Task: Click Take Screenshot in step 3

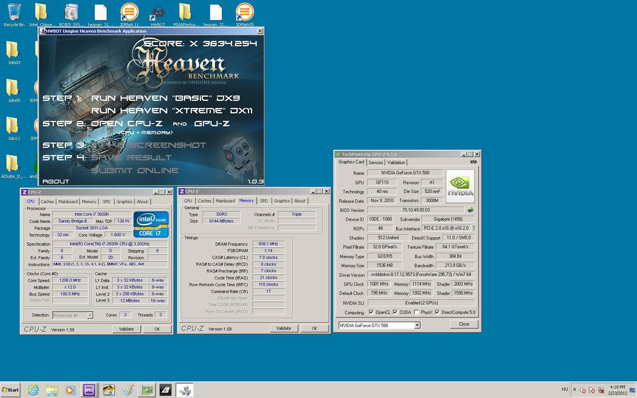Action: click(148, 145)
